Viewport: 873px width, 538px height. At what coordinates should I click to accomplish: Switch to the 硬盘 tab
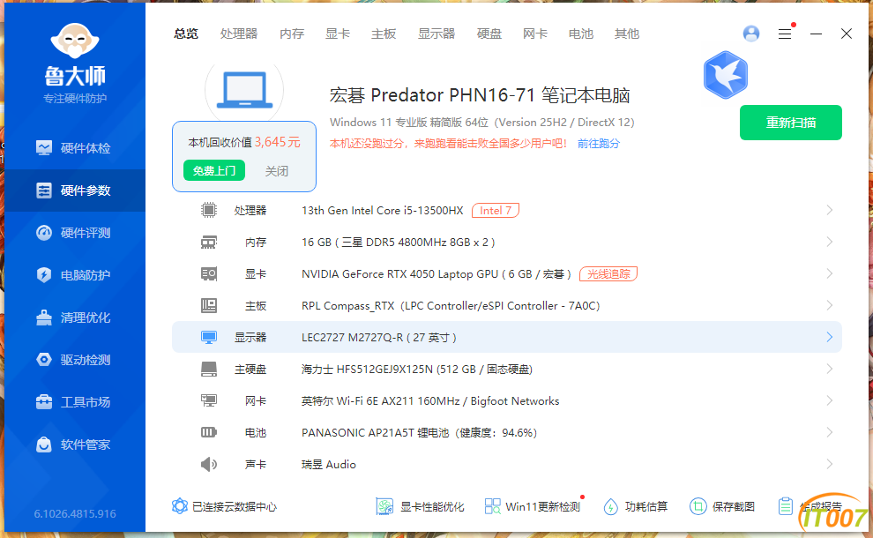point(489,34)
